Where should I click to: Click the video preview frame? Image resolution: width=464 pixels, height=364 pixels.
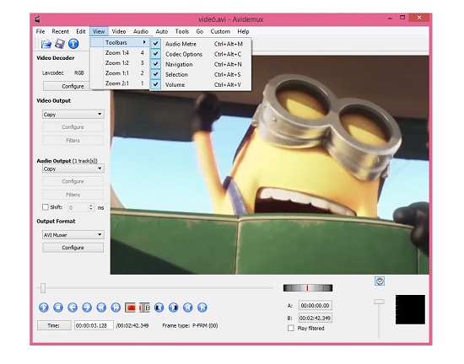270,165
